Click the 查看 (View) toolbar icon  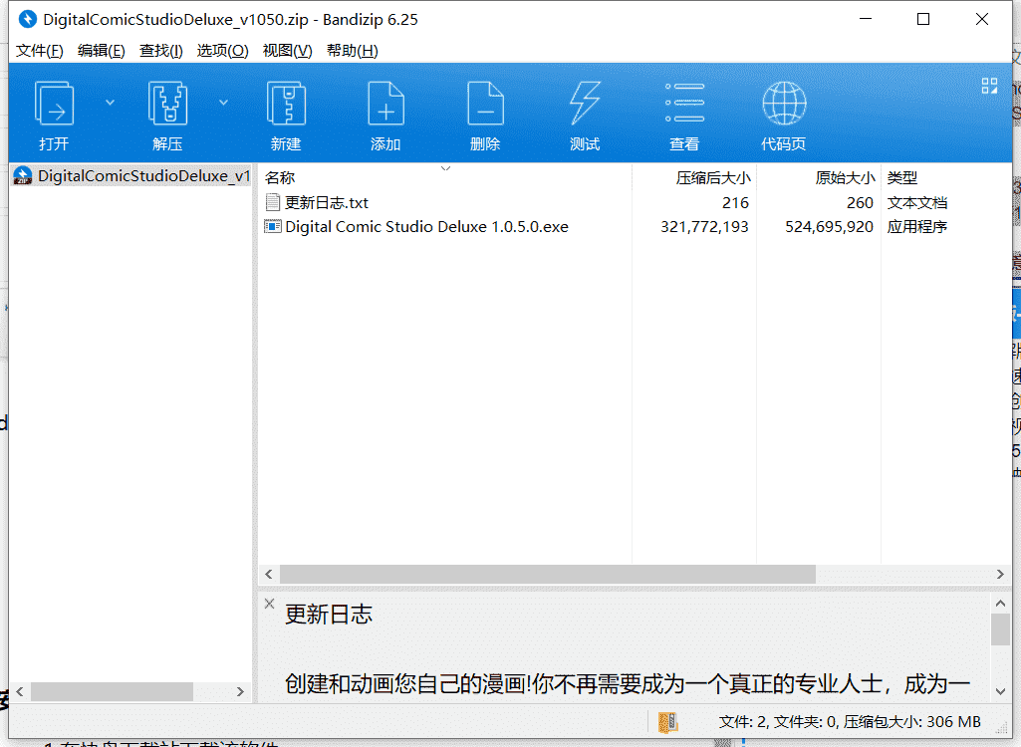(x=684, y=115)
